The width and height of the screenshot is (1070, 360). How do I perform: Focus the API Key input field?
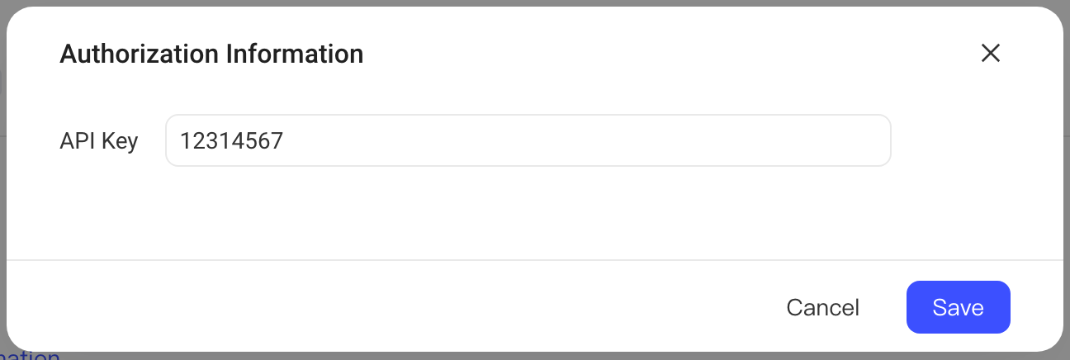pyautogui.click(x=528, y=140)
